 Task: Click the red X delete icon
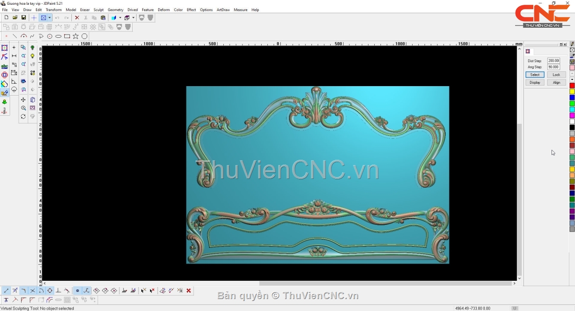(77, 18)
